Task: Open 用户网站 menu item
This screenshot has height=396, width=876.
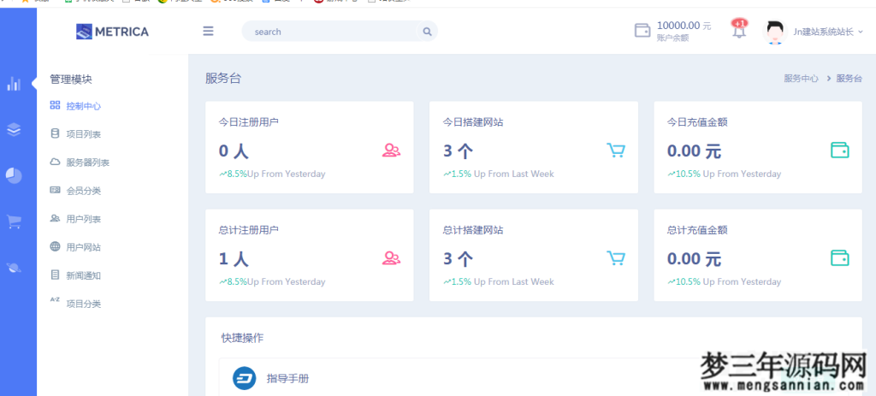Action: 83,247
